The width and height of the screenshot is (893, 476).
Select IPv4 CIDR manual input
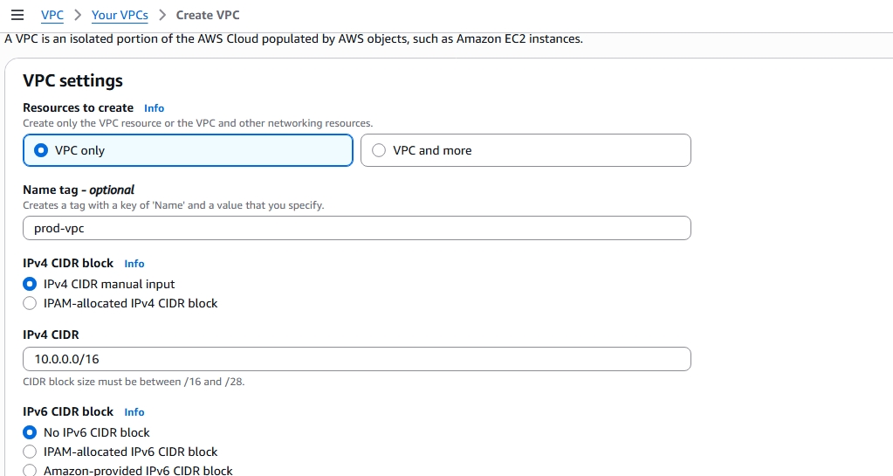pyautogui.click(x=30, y=284)
